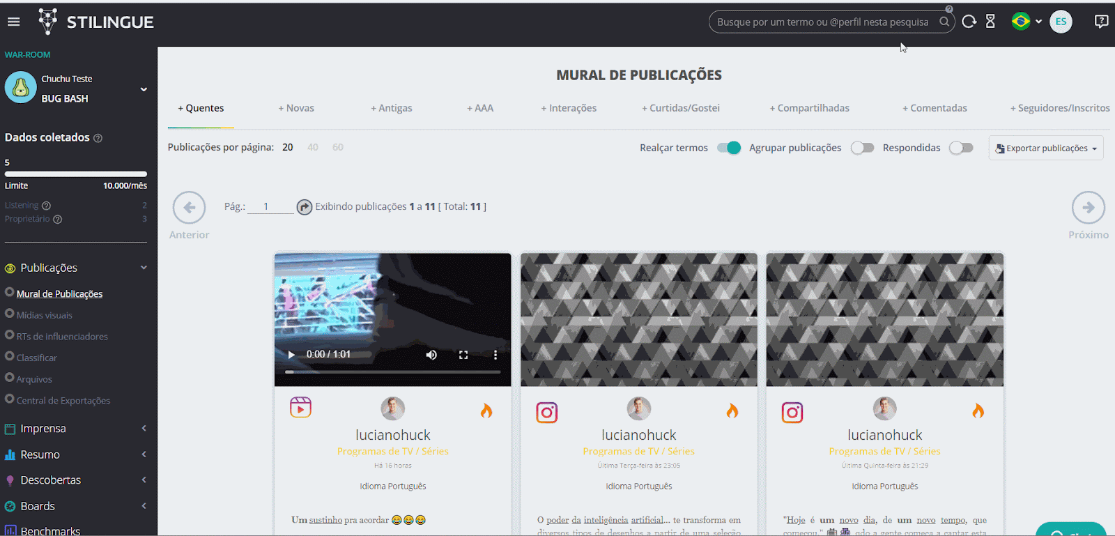This screenshot has height=536, width=1115.
Task: Turn on the Respondidas toggle
Action: coord(961,148)
